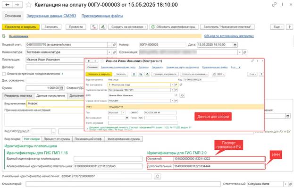The height and width of the screenshot is (188, 294).
Task: Open the Тип контрагента record in the popup
Action: coord(176,85)
